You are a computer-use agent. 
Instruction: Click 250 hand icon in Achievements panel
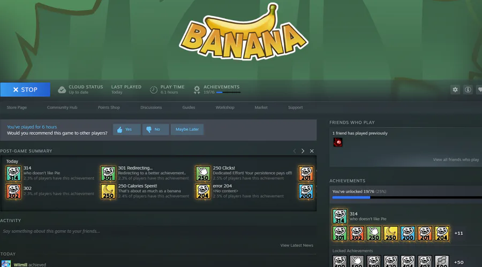tap(374, 233)
